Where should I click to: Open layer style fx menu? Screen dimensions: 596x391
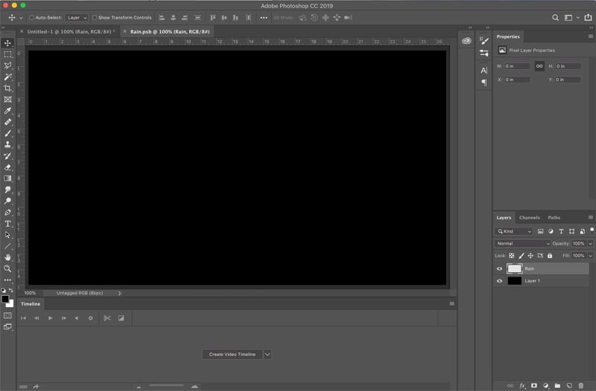tap(523, 386)
